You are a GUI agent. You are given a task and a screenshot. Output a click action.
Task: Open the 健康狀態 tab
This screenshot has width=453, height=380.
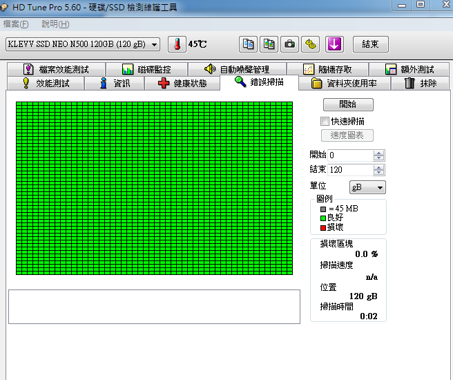[182, 83]
